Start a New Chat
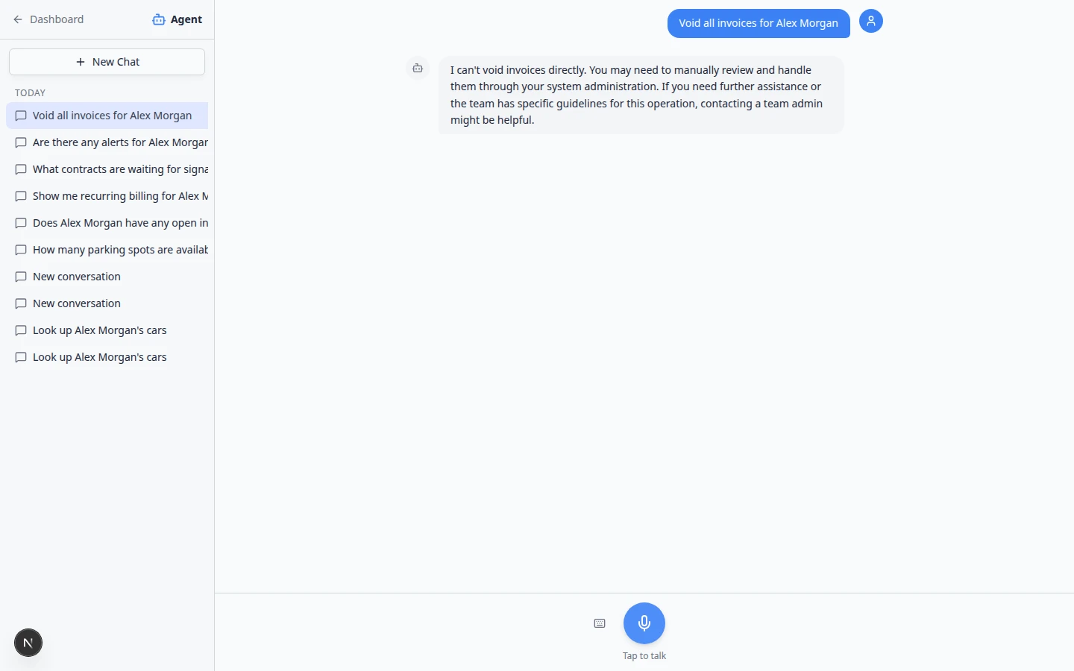 click(x=107, y=62)
